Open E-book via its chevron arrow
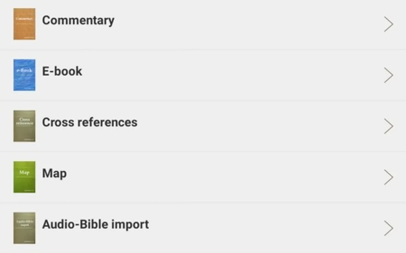 (389, 75)
